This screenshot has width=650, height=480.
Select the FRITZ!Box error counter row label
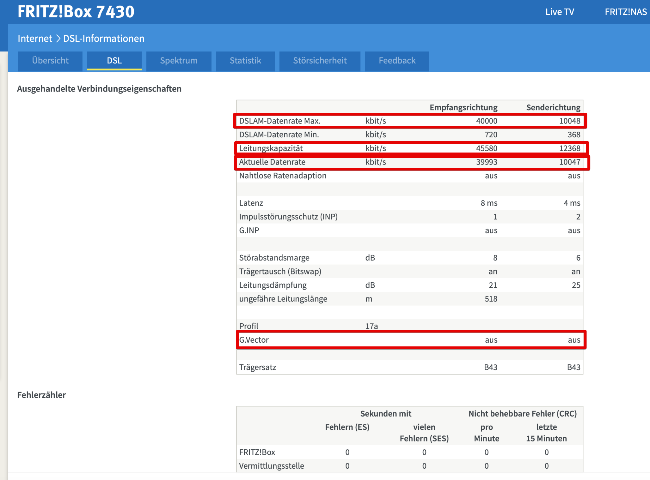[x=257, y=453]
